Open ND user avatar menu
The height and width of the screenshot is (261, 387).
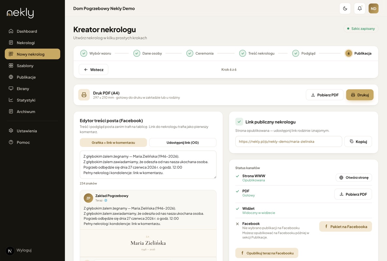373,8
